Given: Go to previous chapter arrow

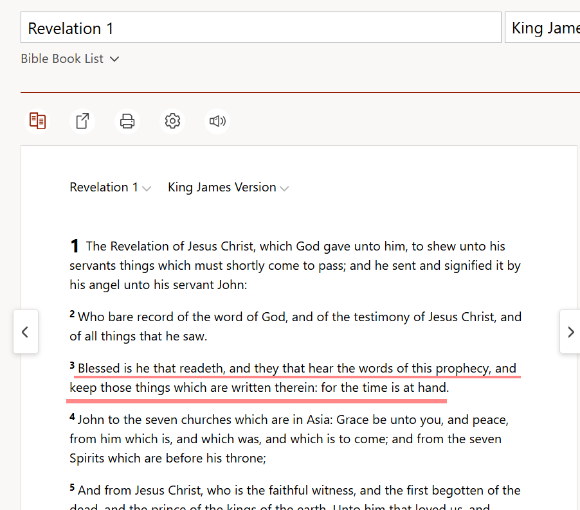Looking at the screenshot, I should pyautogui.click(x=26, y=331).
